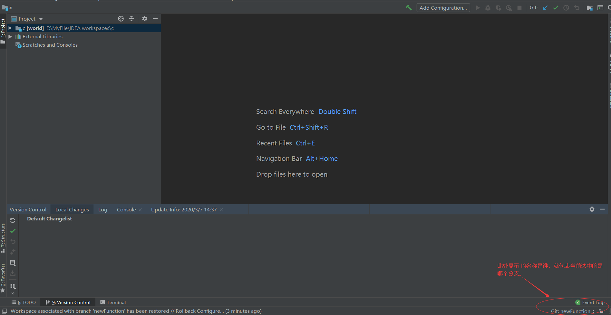Screen dimensions: 611x315
Task: Click the Build Project hammer icon
Action: click(409, 8)
